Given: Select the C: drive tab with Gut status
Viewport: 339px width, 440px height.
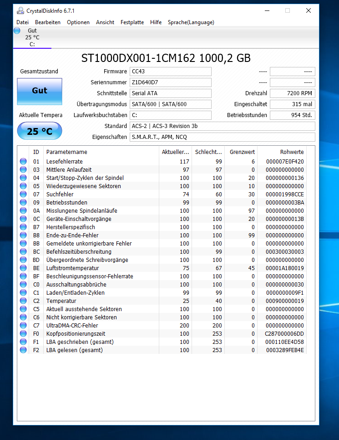Looking at the screenshot, I should [32, 37].
